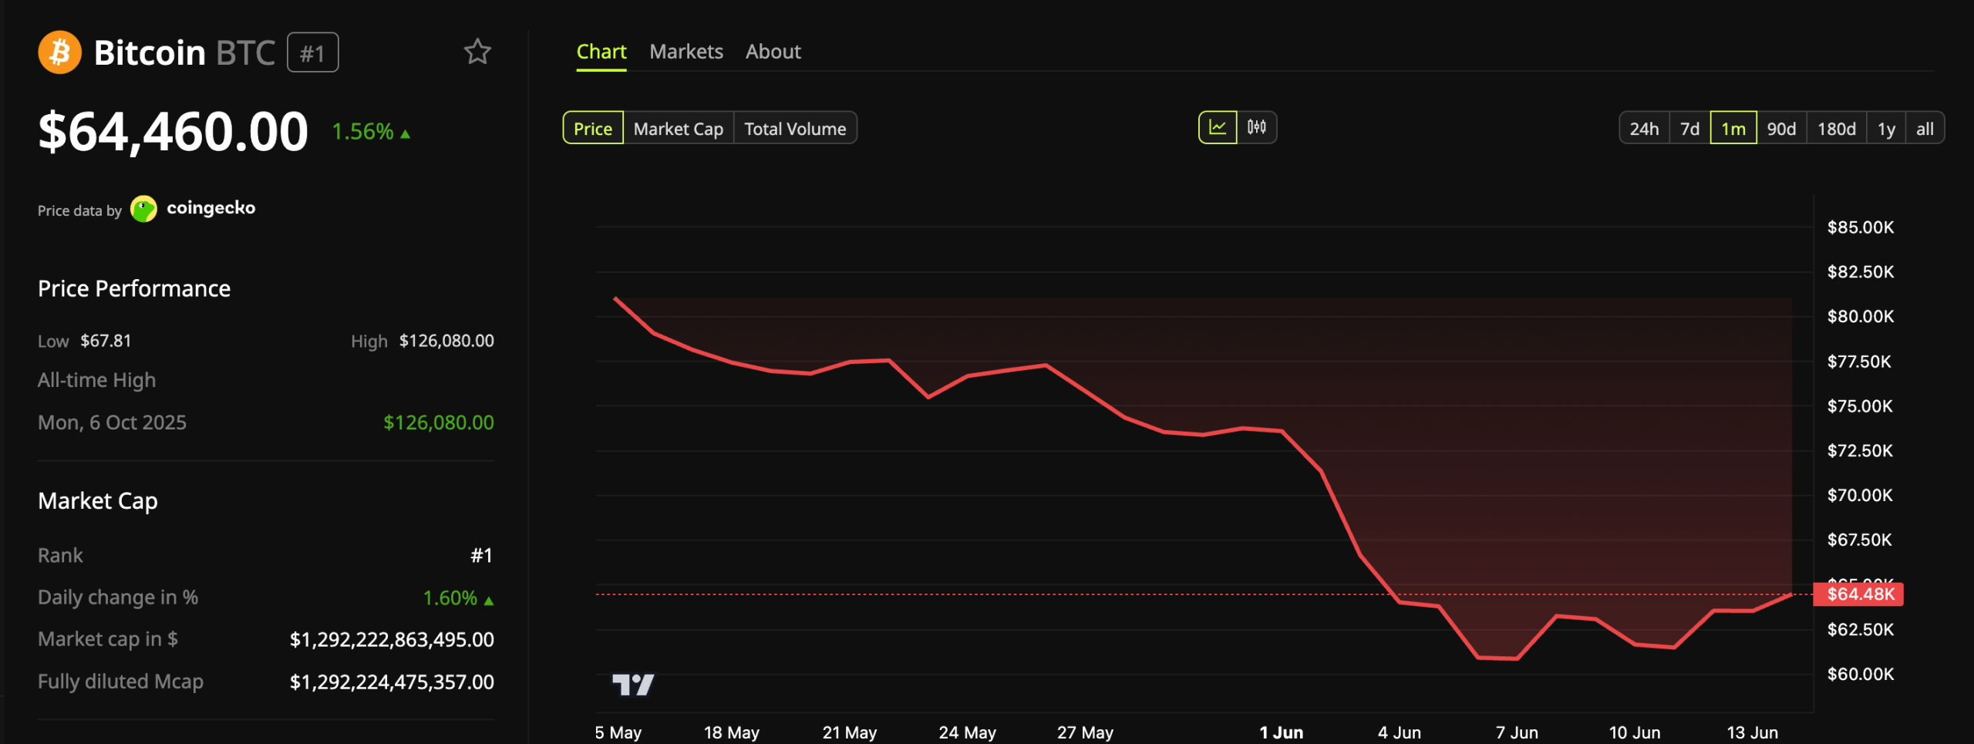Open the TradingView logo on chart
1974x744 pixels.
[633, 684]
